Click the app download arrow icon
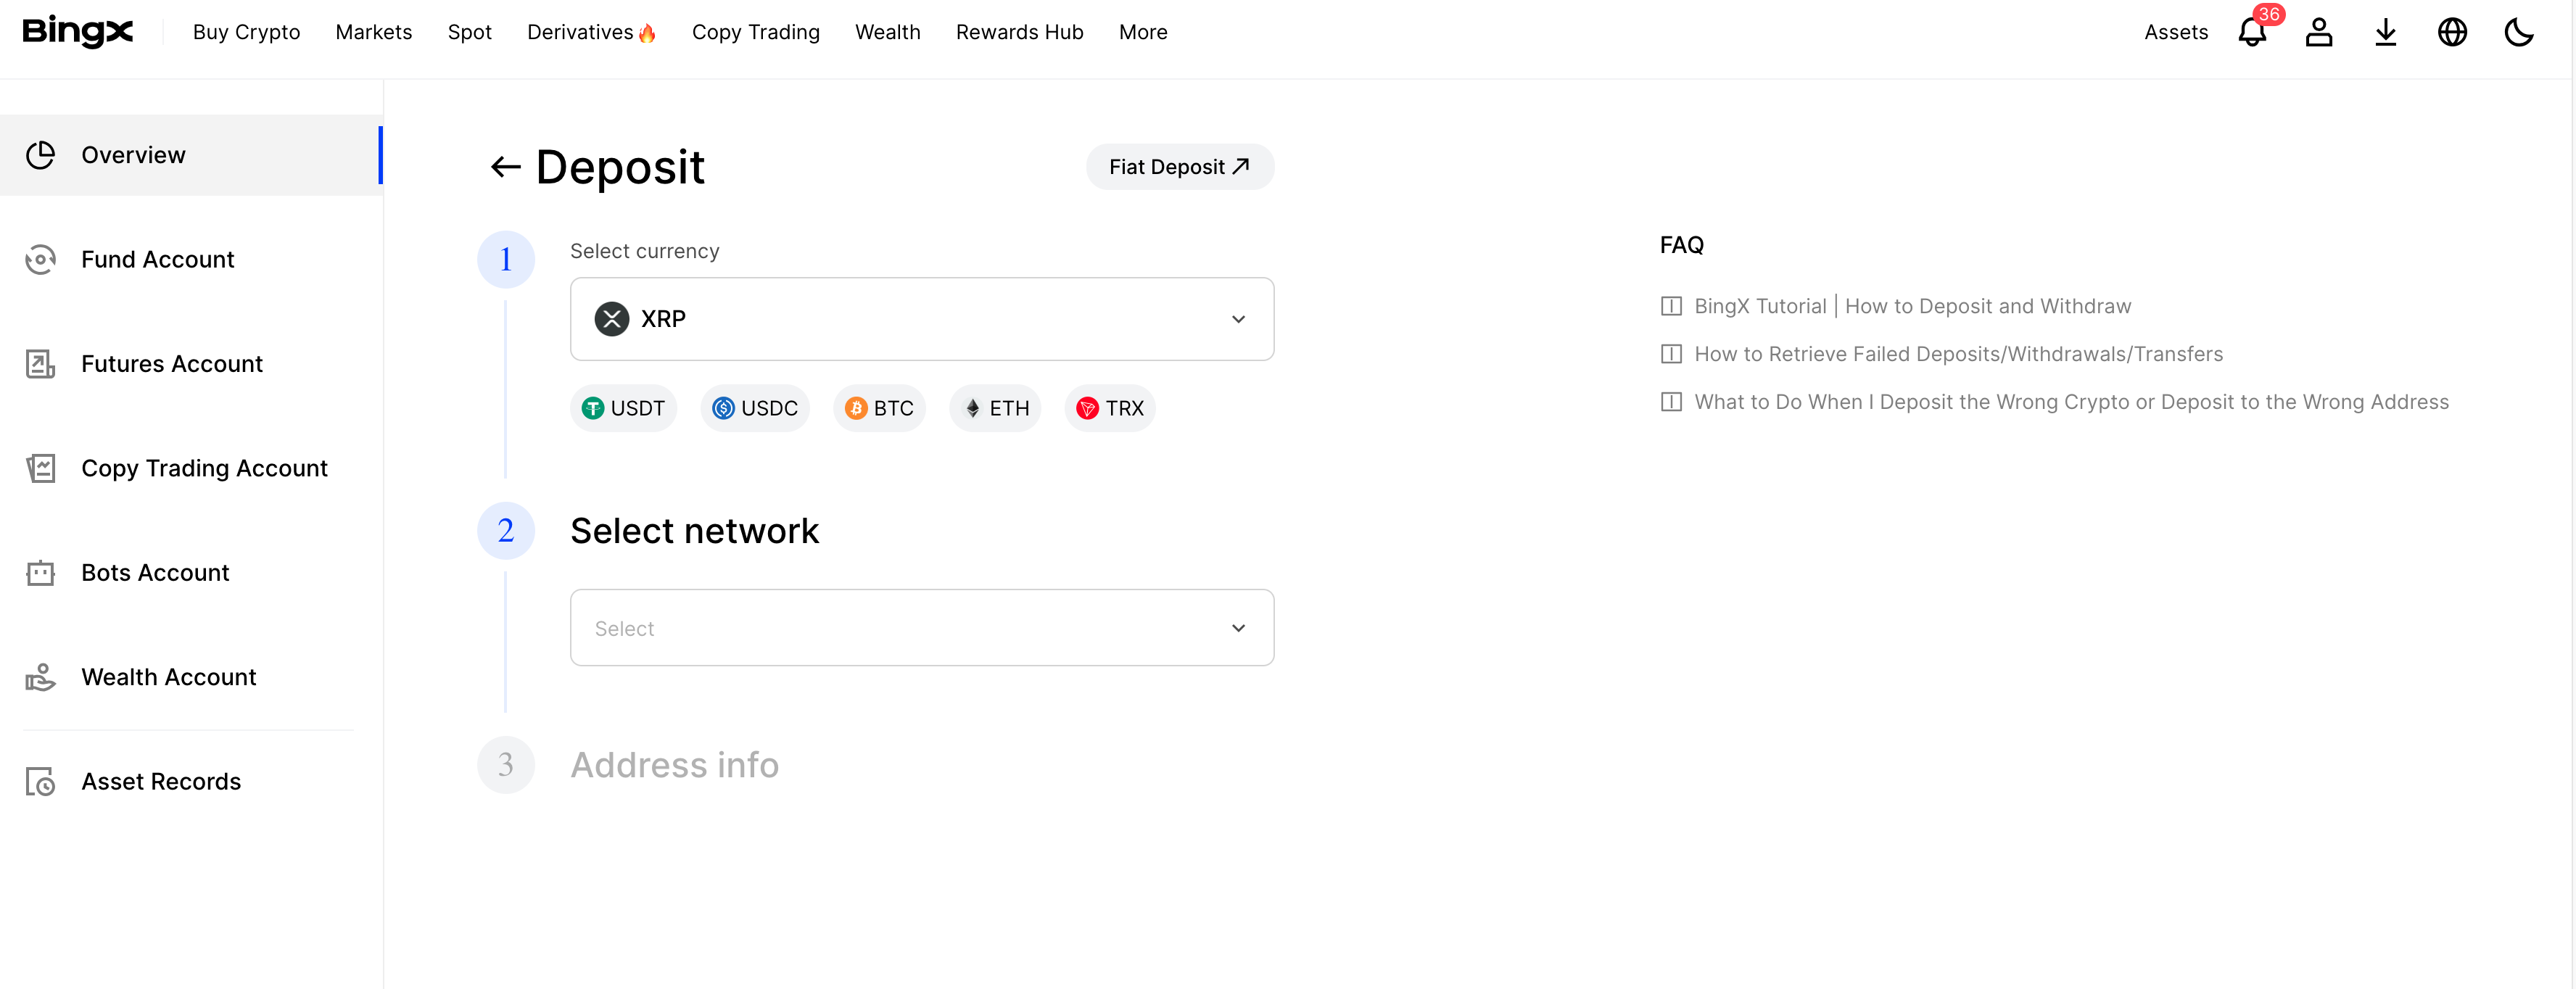The width and height of the screenshot is (2576, 989). pyautogui.click(x=2385, y=32)
